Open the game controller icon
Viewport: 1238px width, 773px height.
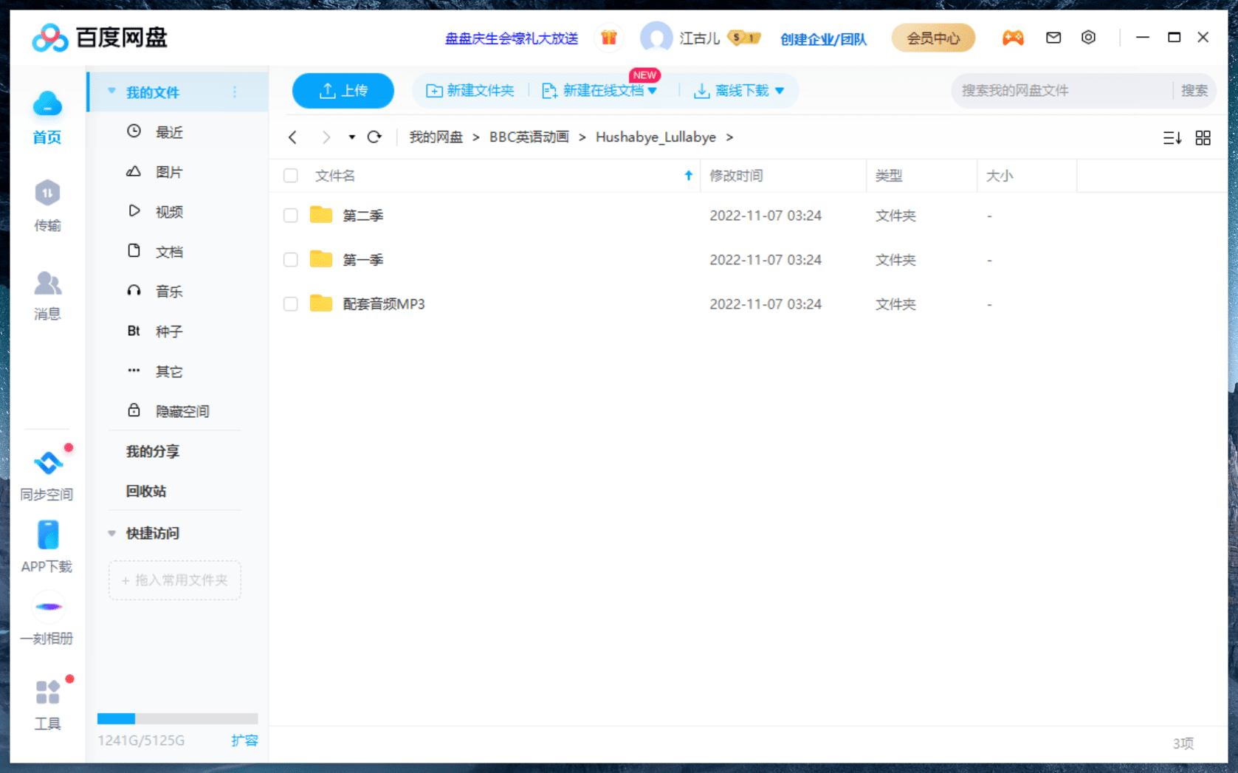point(1013,38)
